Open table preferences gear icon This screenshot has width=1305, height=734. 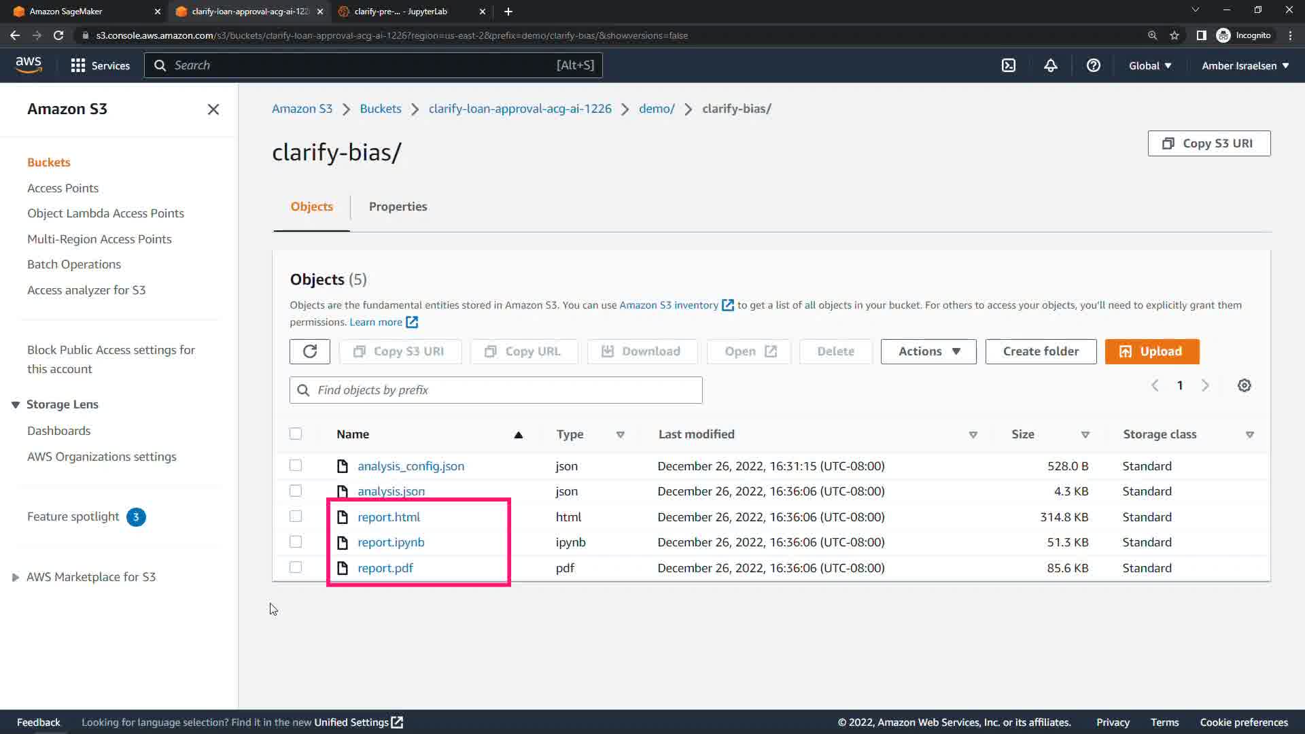(x=1244, y=385)
